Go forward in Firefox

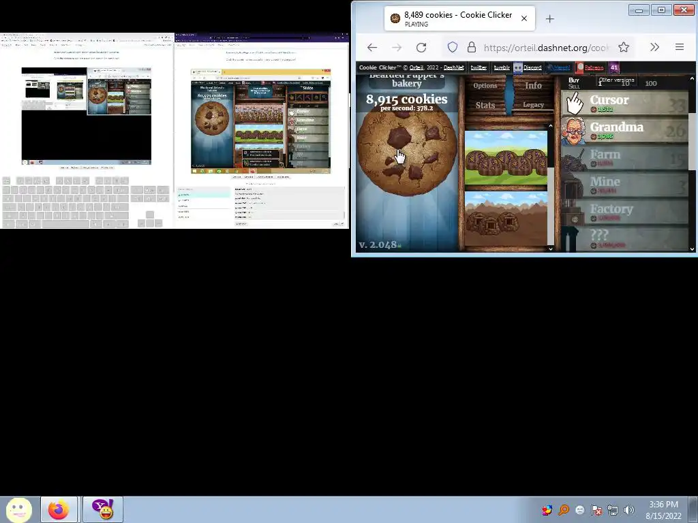click(x=397, y=47)
